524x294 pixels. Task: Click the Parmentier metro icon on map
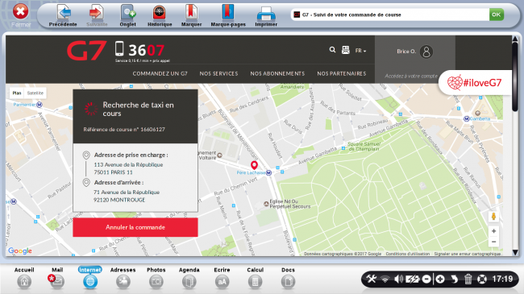pos(40,105)
